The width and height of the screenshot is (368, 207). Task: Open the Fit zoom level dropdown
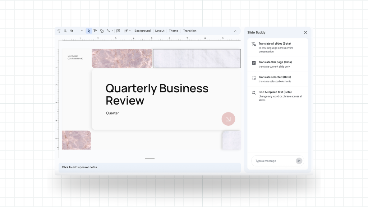(76, 31)
